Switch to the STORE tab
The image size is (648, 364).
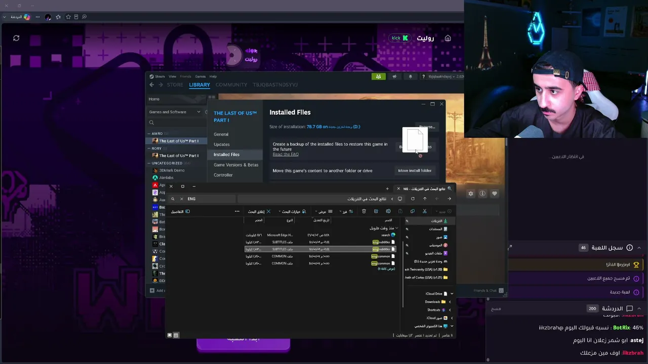click(x=175, y=85)
